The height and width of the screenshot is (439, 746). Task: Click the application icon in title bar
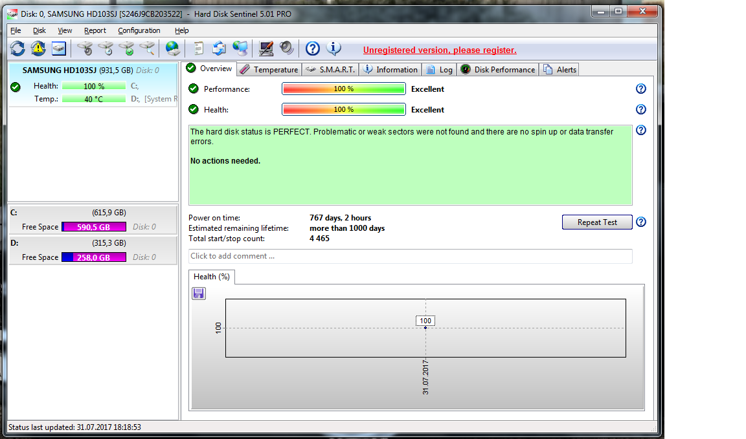[x=12, y=14]
